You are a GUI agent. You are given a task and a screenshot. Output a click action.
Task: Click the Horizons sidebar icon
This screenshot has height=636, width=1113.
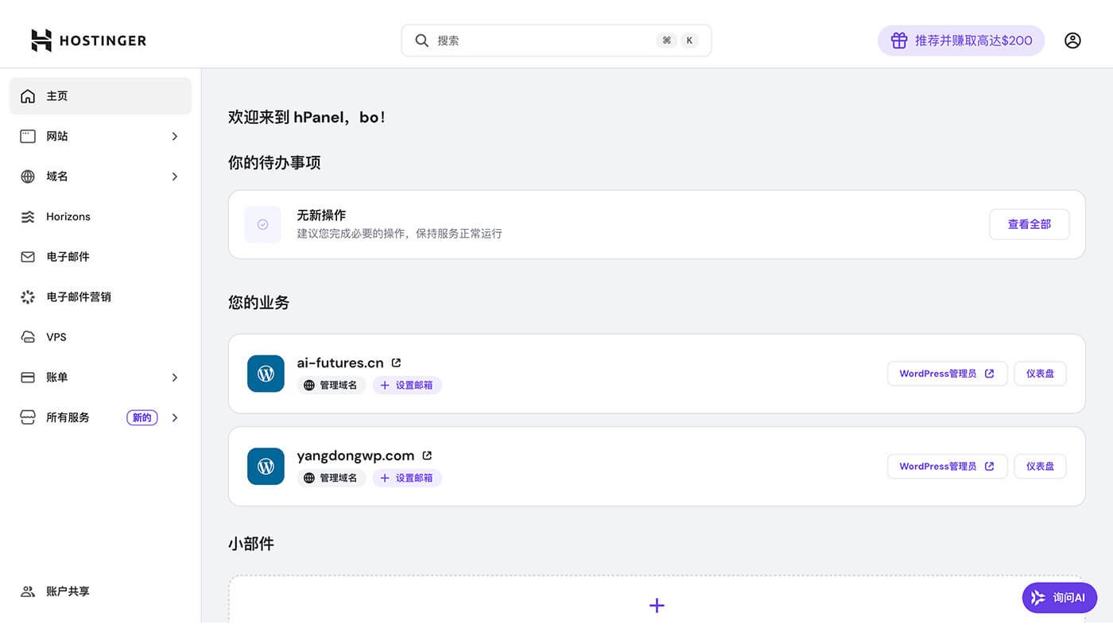coord(29,216)
